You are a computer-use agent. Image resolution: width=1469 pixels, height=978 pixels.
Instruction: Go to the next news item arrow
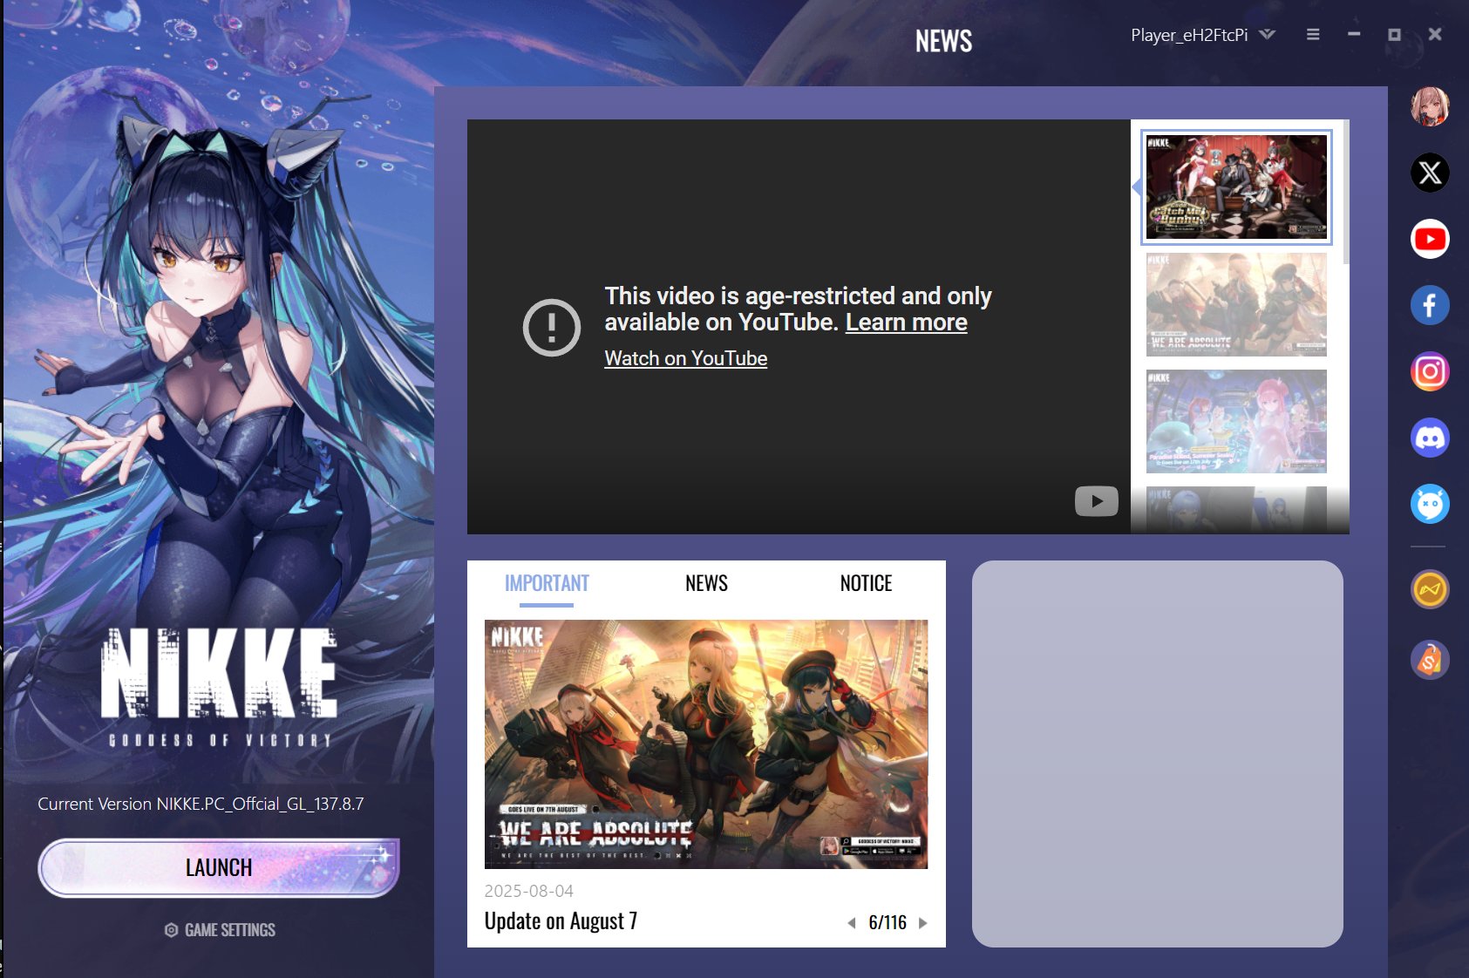[922, 923]
